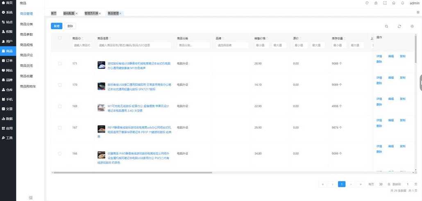
Task: Click 编辑 for product 170
Action: coord(391,78)
